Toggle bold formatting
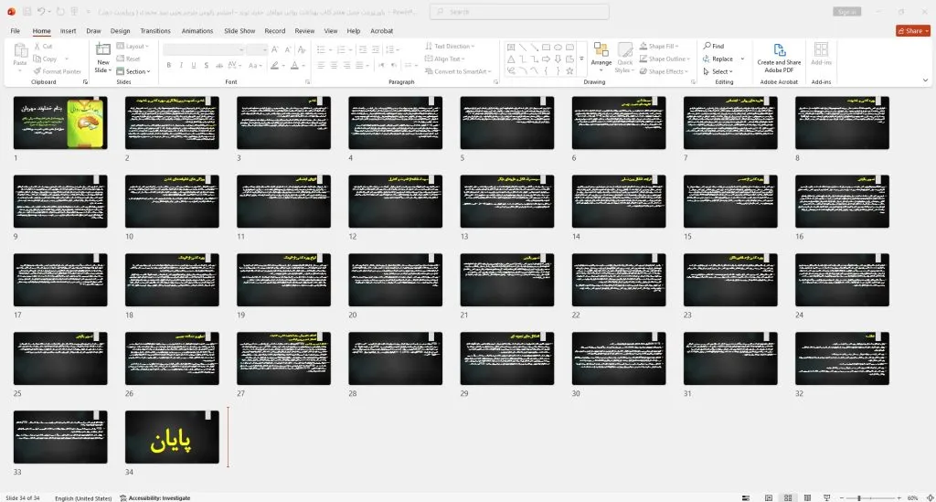The height and width of the screenshot is (502, 936). (169, 66)
